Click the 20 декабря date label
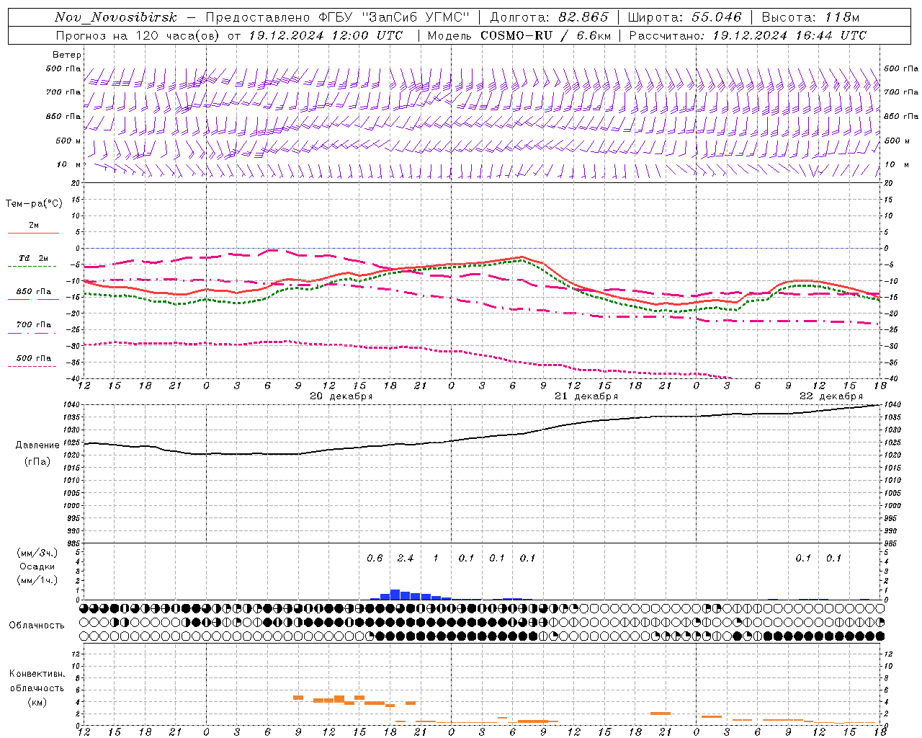 click(341, 396)
